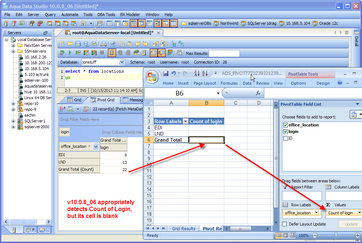Open Database jonstuff dropdown
362x243 pixels.
coord(122,62)
